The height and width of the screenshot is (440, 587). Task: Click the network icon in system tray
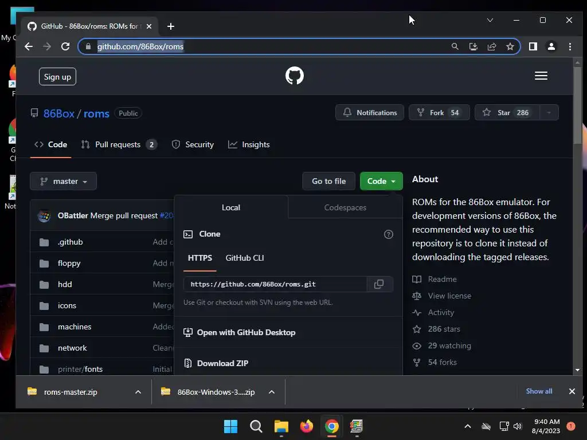(x=504, y=426)
